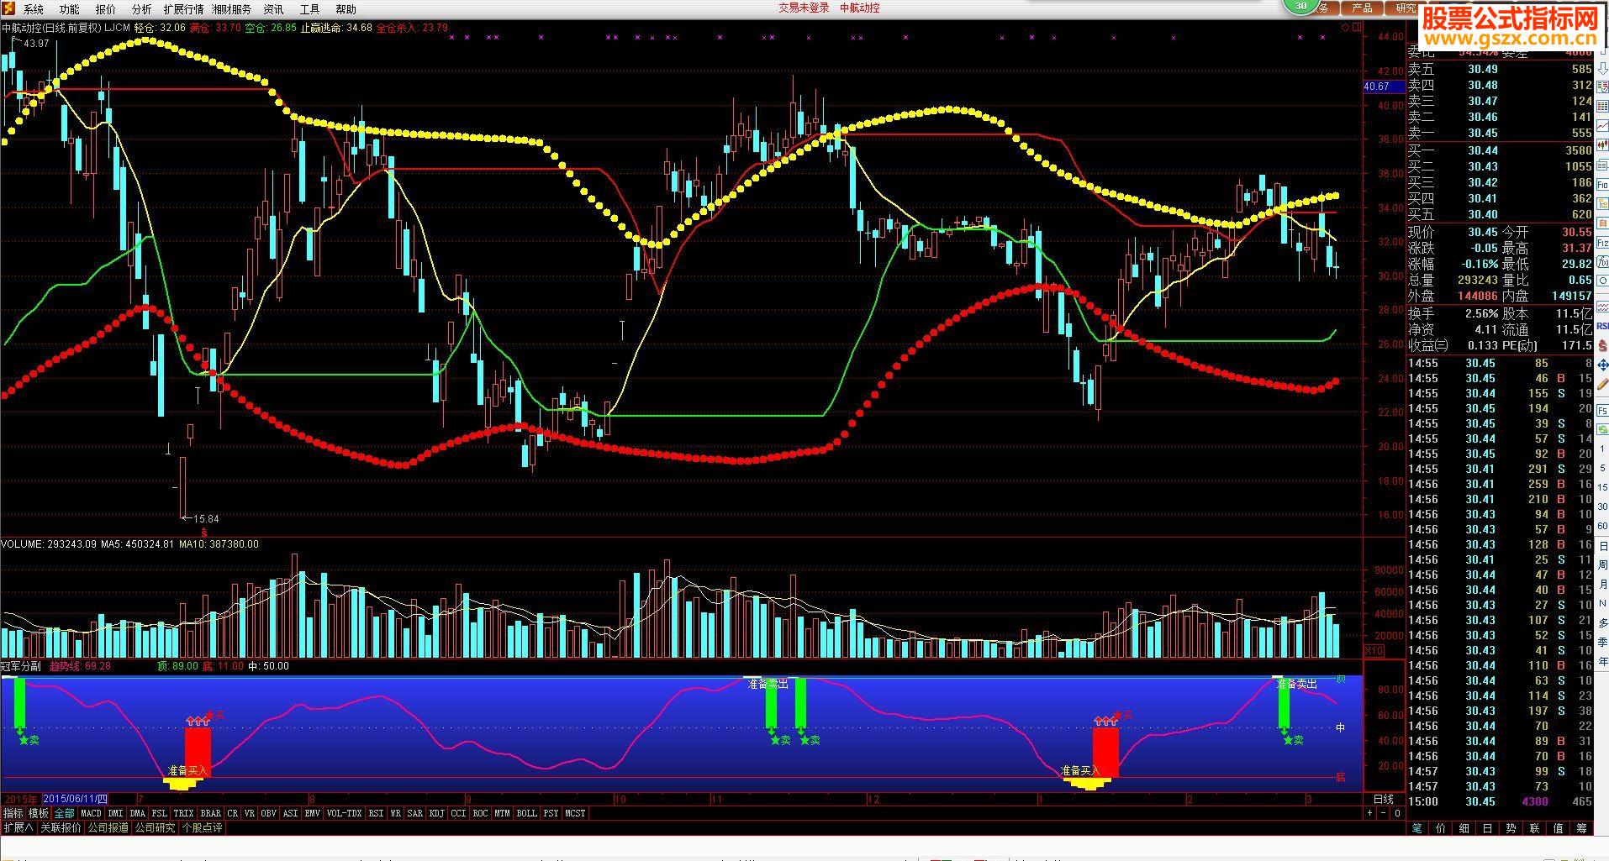Select the yearly 年 period icon

(1602, 661)
